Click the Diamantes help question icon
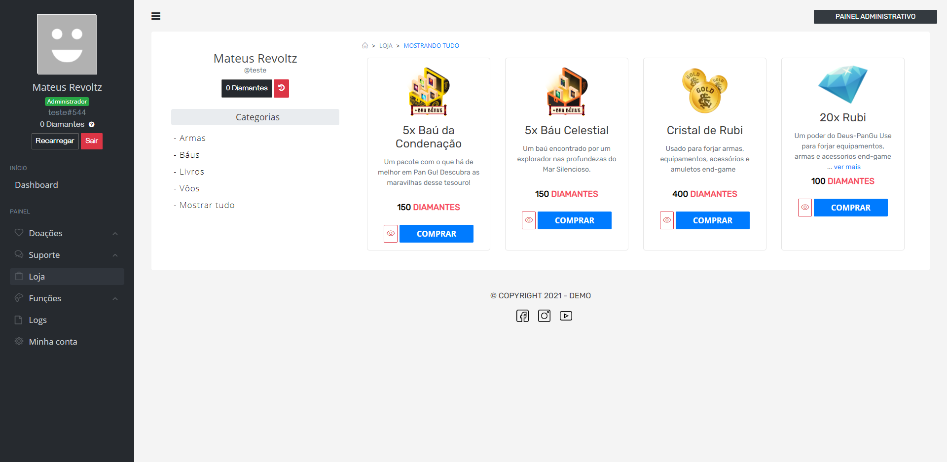 92,124
